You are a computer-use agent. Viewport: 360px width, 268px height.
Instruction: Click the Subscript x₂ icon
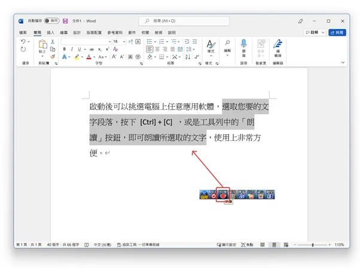pyautogui.click(x=100, y=50)
